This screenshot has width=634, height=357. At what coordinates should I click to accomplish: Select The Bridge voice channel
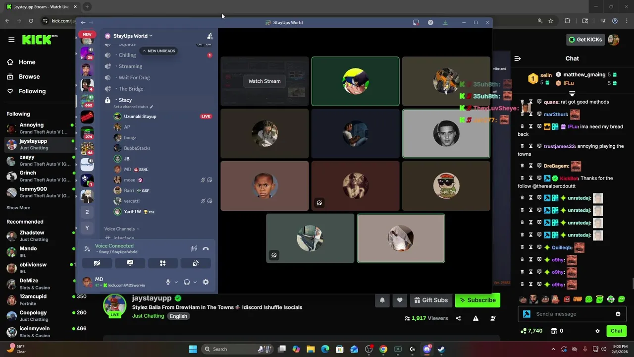(158, 89)
